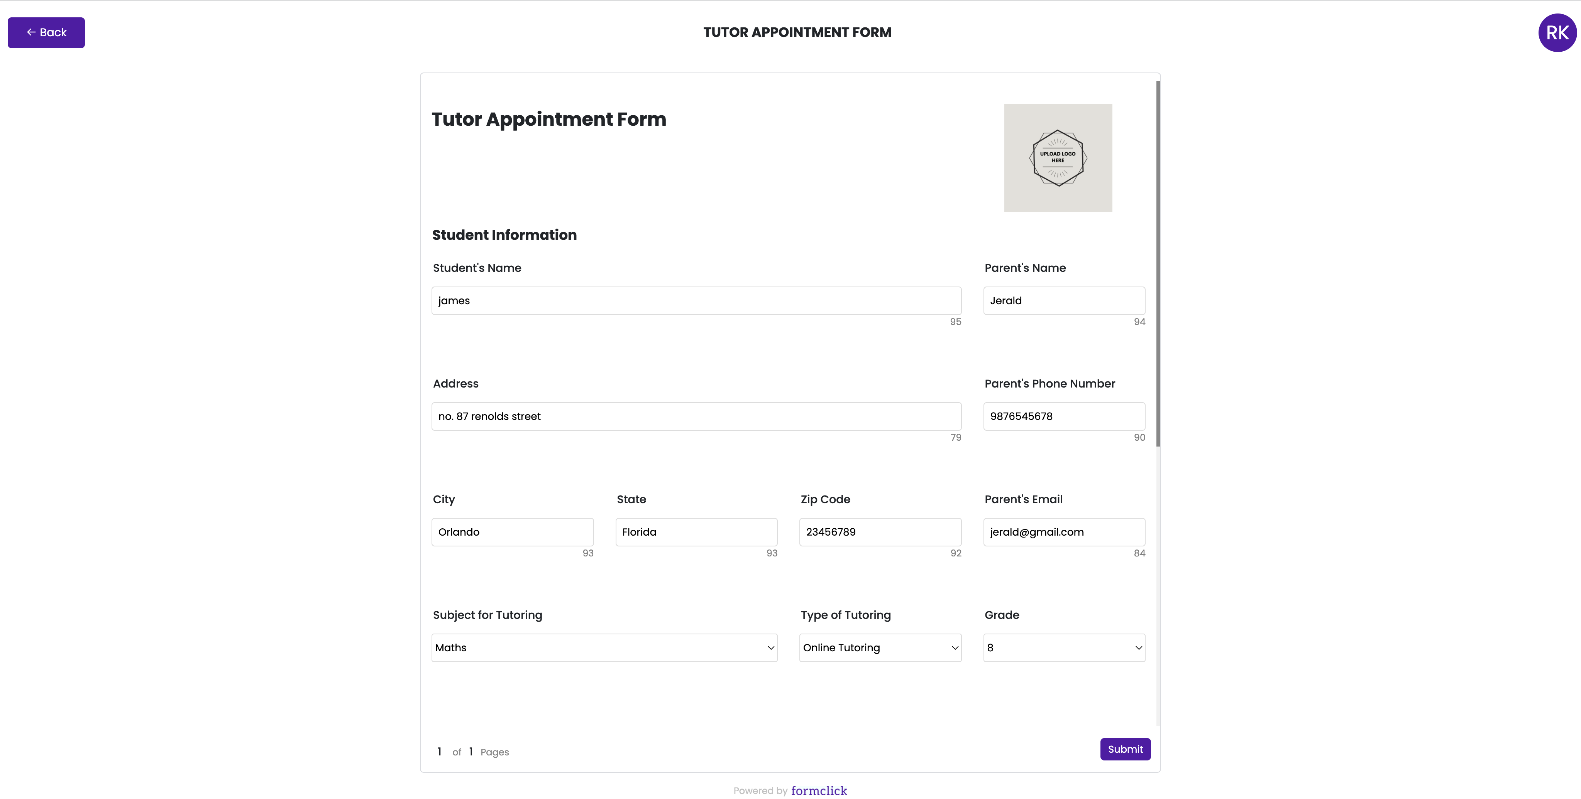This screenshot has height=799, width=1581.
Task: Click the Address input field
Action: click(696, 416)
